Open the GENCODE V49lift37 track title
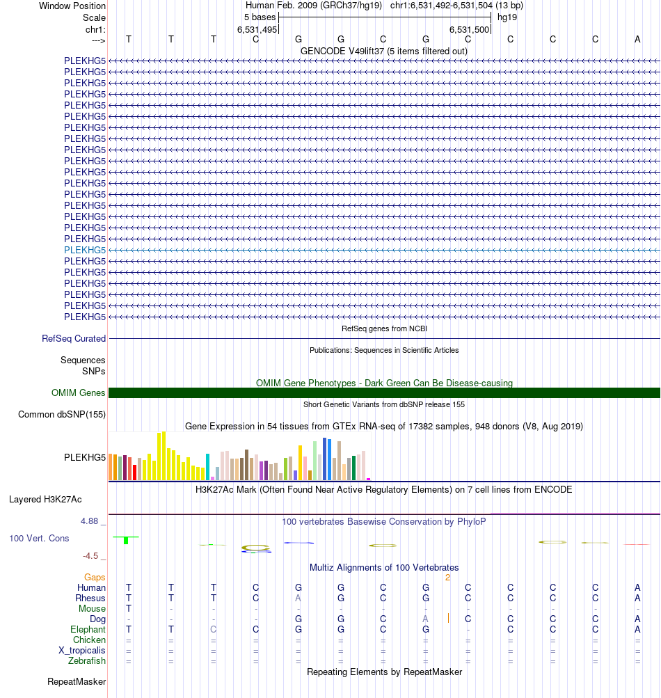 (x=383, y=51)
